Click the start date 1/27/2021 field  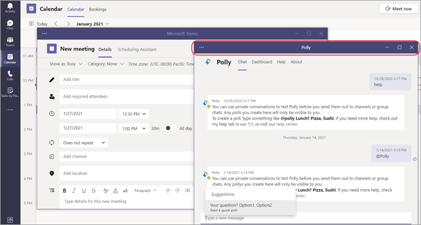click(x=88, y=114)
